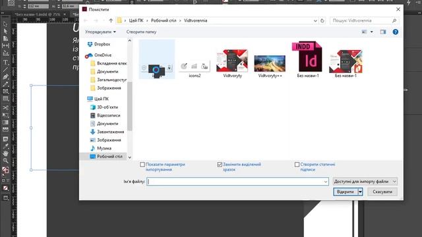This screenshot has height=237, width=422.
Task: Click 'Vidtvorennia' in address breadcrumb
Action: point(196,20)
